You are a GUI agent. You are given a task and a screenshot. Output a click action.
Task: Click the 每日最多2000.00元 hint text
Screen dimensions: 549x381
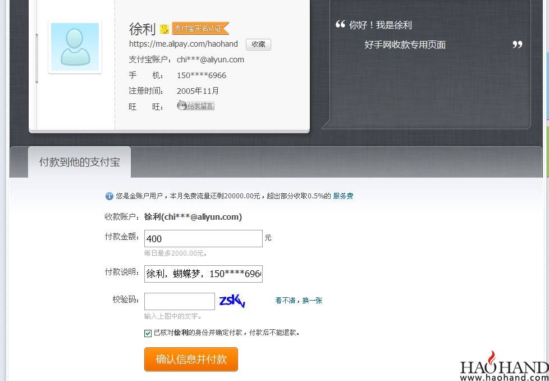[175, 253]
